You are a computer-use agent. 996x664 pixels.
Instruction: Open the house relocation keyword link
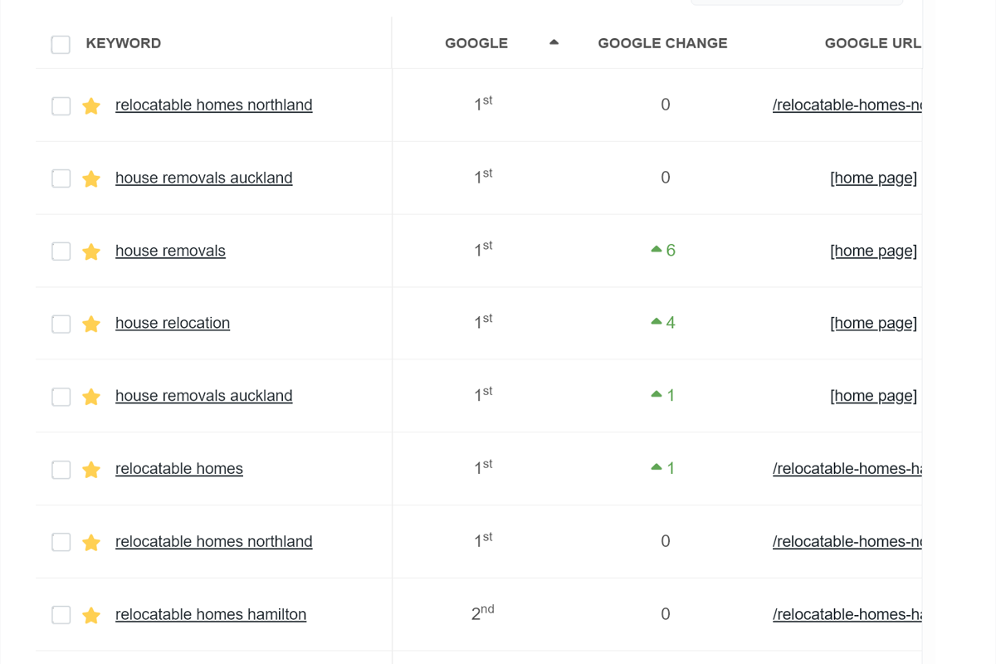[173, 323]
